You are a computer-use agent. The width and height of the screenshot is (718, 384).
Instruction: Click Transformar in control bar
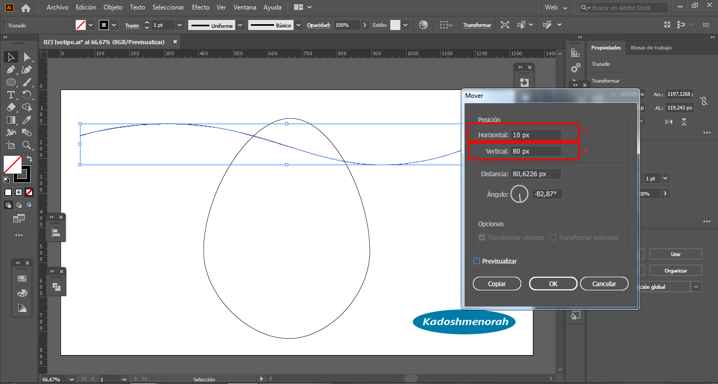coord(477,25)
